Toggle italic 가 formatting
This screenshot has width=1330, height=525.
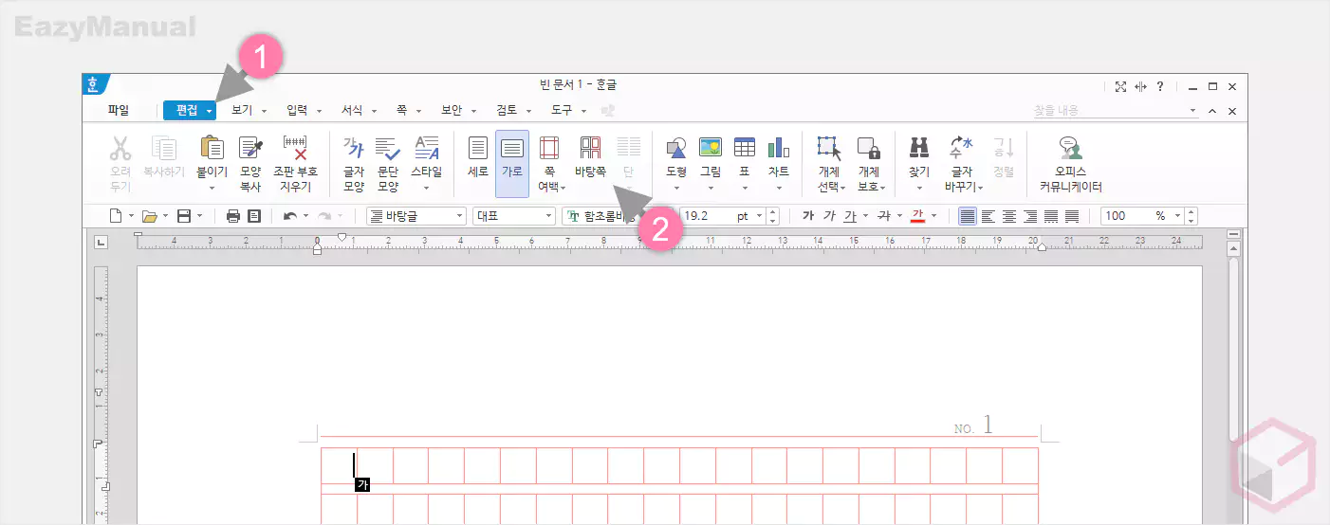(x=829, y=216)
